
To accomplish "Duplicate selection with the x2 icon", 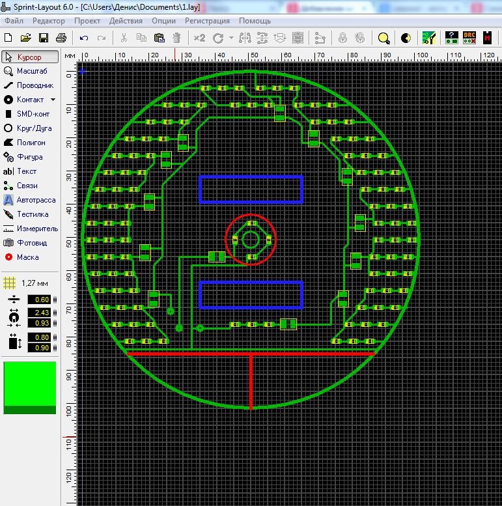I will coord(200,38).
